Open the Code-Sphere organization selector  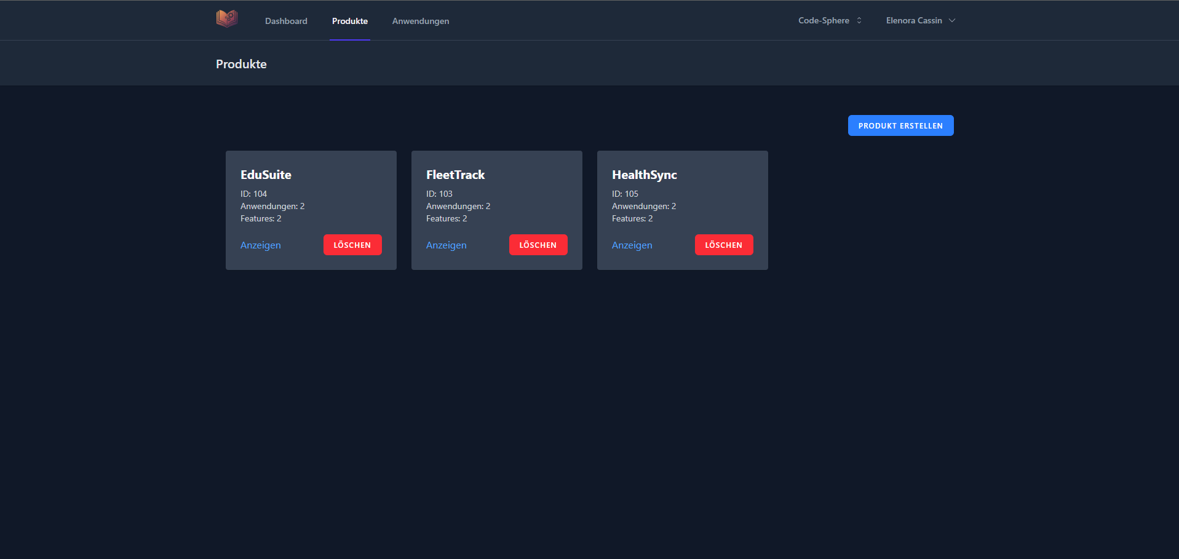(824, 20)
